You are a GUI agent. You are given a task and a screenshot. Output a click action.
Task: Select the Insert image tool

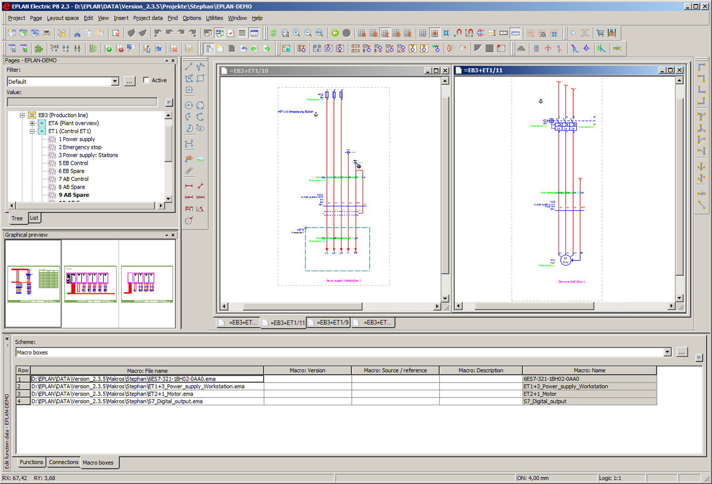[x=200, y=158]
